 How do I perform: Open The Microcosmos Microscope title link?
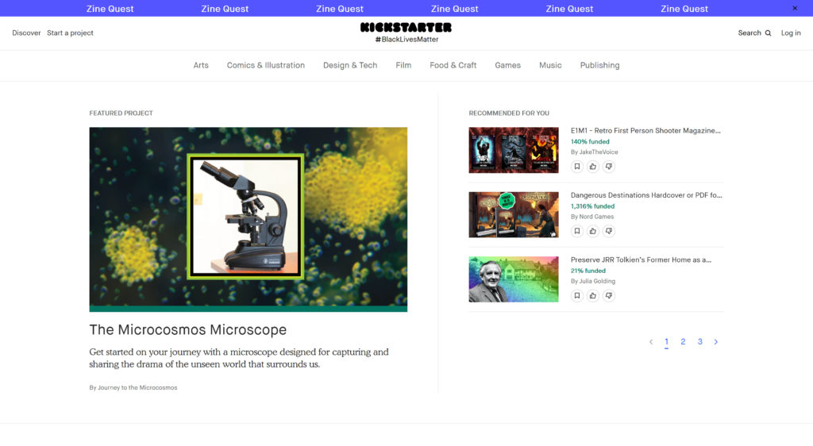click(187, 329)
